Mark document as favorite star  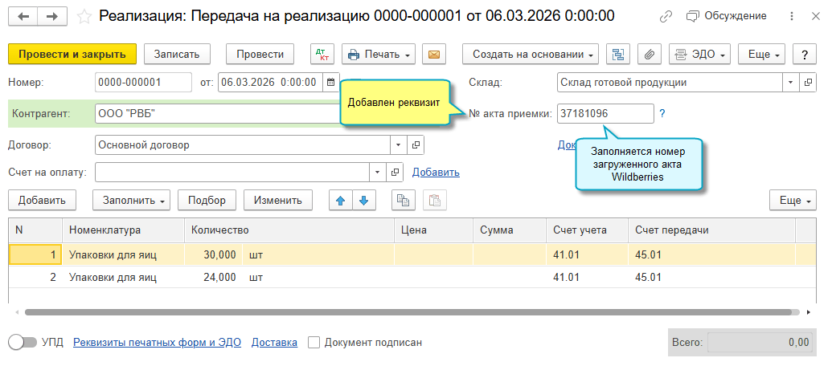coord(84,17)
